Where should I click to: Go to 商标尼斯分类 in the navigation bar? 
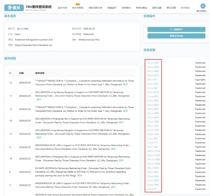pyautogui.click(x=95, y=8)
